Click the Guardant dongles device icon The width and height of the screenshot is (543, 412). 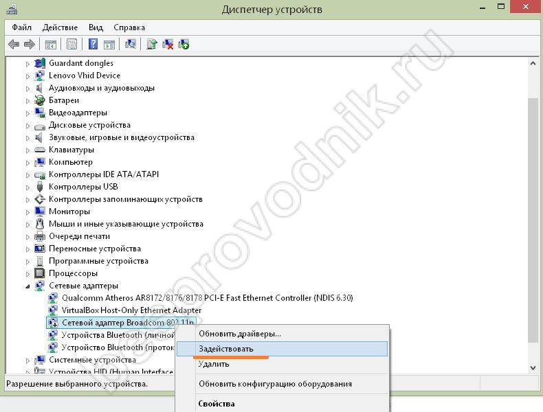pyautogui.click(x=40, y=63)
